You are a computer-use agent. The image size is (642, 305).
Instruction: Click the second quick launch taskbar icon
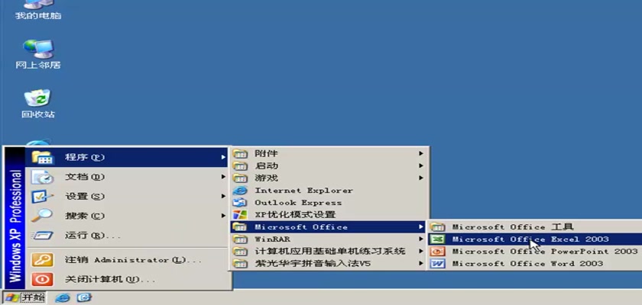83,297
